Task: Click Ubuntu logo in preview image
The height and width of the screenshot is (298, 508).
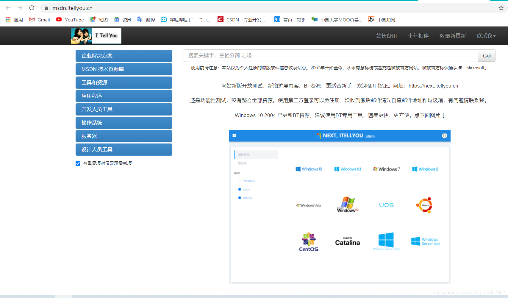Action: [425, 205]
